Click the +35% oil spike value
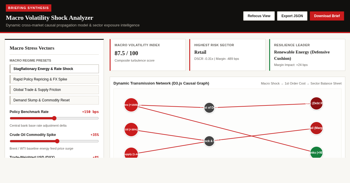The height and width of the screenshot is (183, 350). tap(94, 135)
